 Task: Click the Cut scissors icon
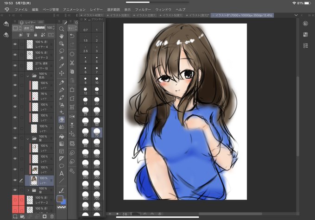[72, 63]
